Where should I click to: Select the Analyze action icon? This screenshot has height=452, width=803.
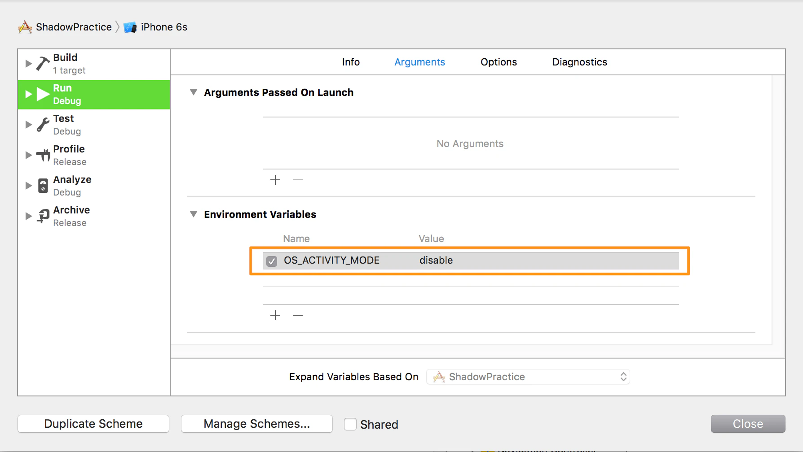[x=43, y=186]
